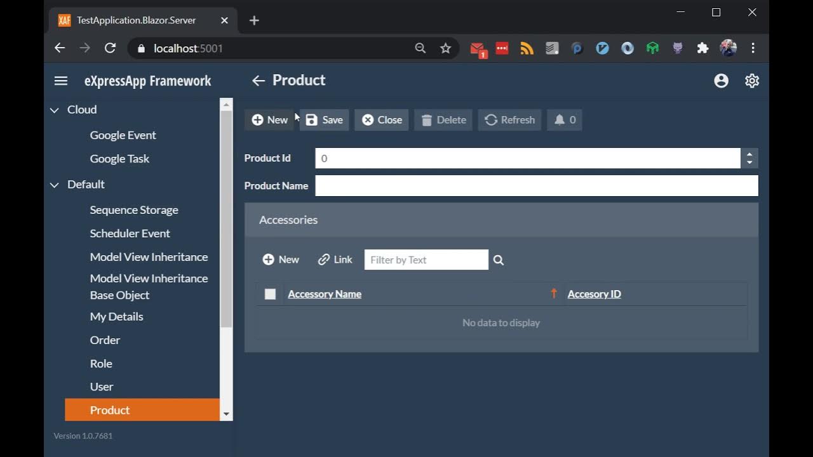Open the RSS feed extension icon
Viewport: 813px width, 457px height.
pyautogui.click(x=527, y=48)
